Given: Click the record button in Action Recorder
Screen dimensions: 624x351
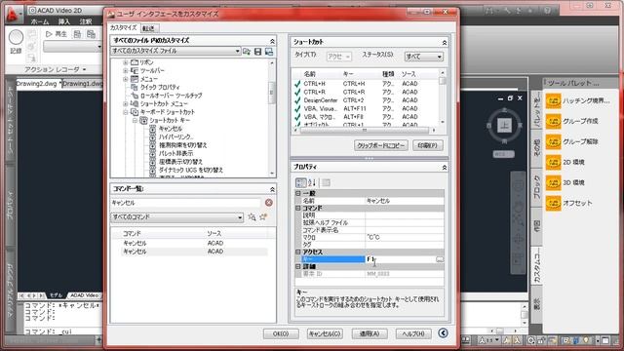Looking at the screenshot, I should pyautogui.click(x=16, y=37).
